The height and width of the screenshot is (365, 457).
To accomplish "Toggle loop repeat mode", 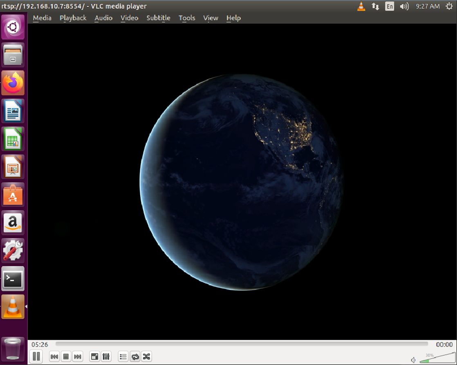I will pos(135,356).
